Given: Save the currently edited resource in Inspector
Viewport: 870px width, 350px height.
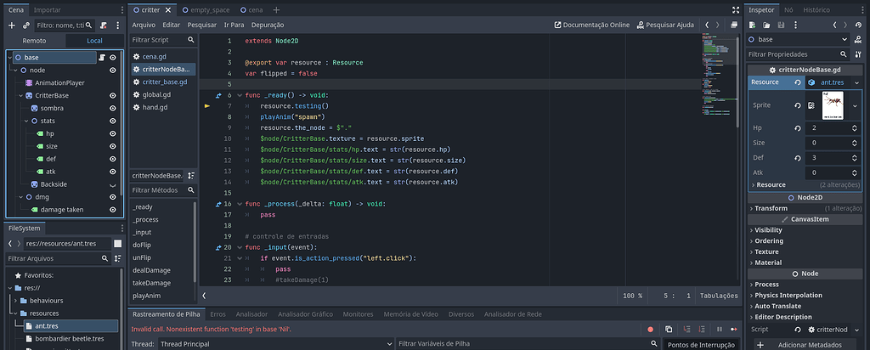Looking at the screenshot, I should pos(782,25).
